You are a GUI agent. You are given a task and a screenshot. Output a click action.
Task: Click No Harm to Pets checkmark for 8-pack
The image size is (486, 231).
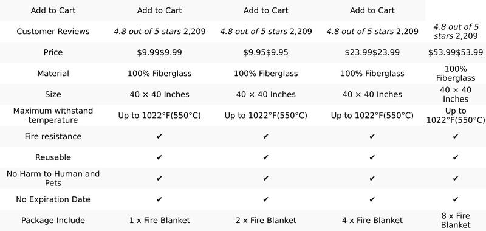(x=455, y=178)
